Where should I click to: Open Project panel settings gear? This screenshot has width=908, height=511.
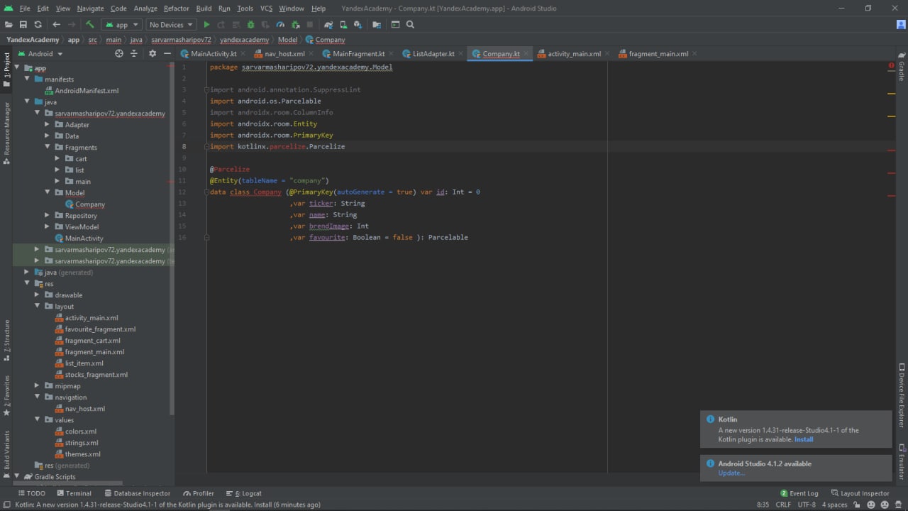coord(152,54)
